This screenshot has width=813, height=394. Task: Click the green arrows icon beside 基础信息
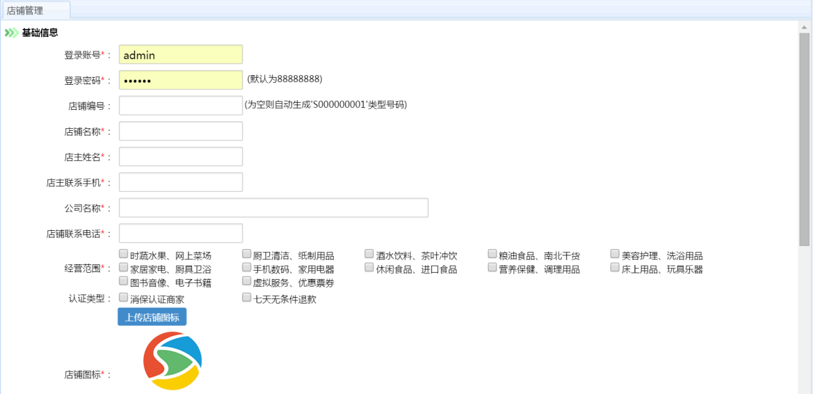coord(11,33)
